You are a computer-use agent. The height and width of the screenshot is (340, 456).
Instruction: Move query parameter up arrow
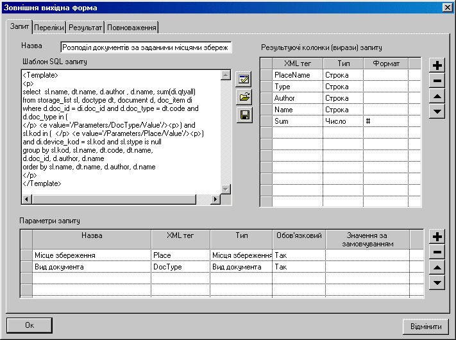point(437,268)
